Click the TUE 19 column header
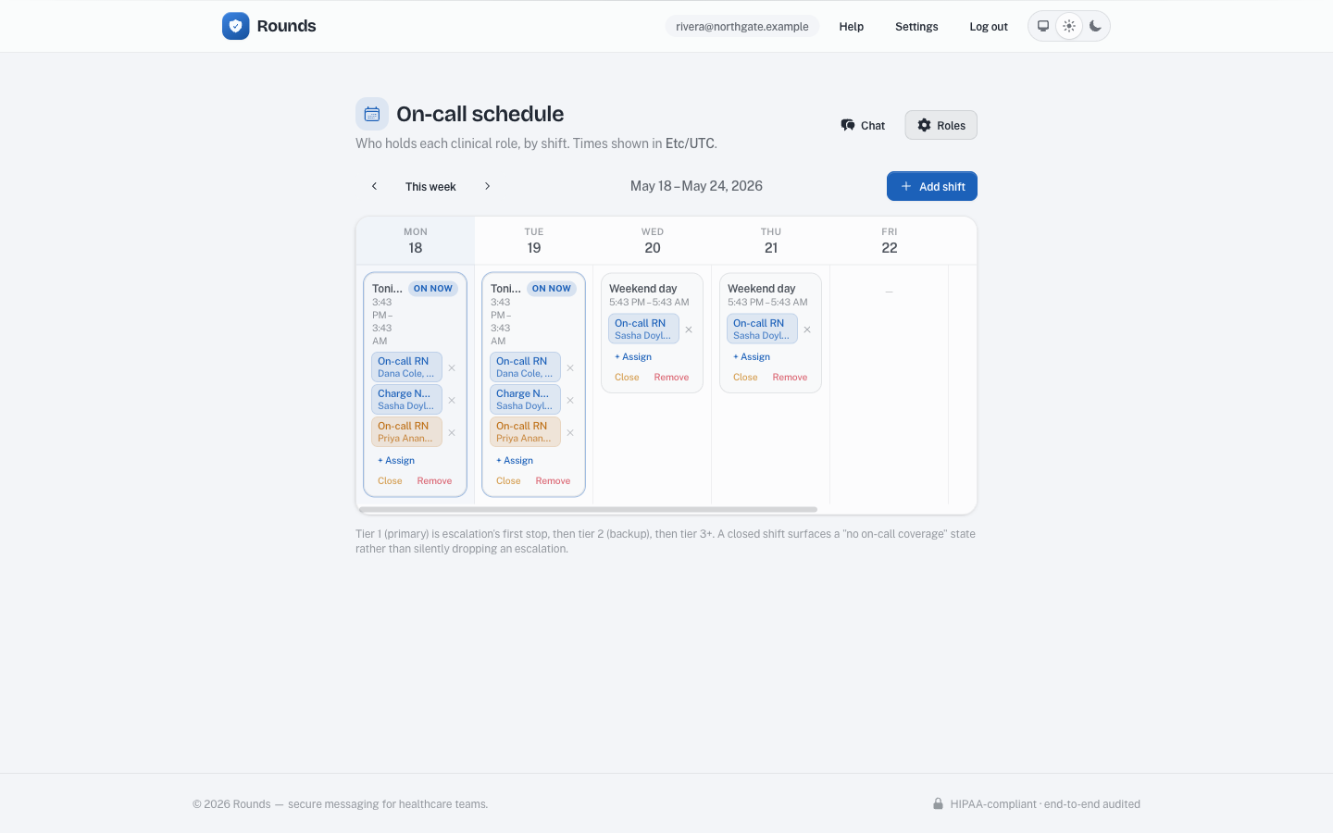This screenshot has height=833, width=1333. 534,241
